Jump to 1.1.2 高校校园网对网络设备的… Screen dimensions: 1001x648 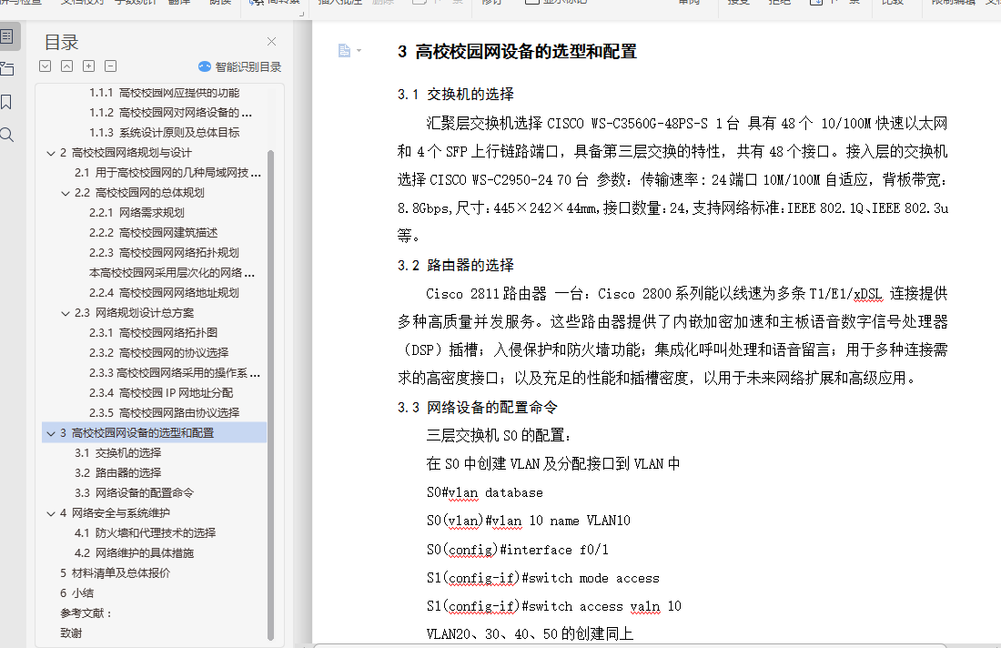170,112
